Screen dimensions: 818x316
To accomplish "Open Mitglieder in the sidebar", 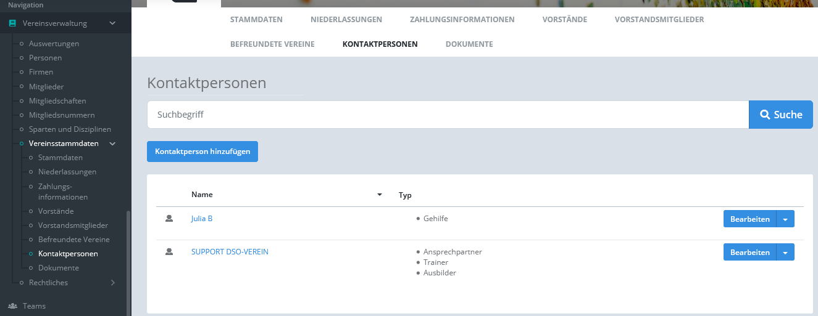I will tap(46, 87).
